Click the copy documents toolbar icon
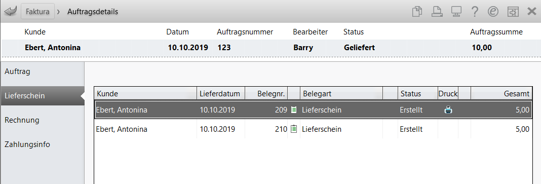This screenshot has height=184, width=541. [x=417, y=12]
